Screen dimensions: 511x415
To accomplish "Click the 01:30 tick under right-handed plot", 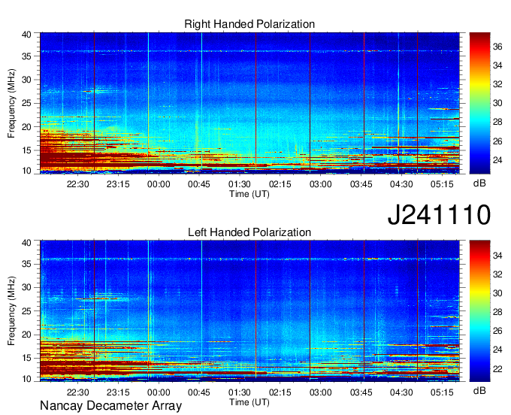I will click(x=240, y=184).
